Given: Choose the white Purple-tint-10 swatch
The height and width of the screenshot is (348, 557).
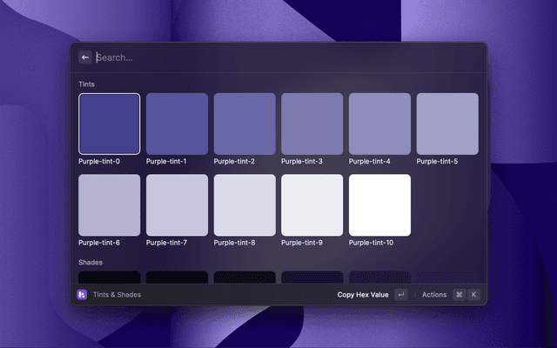Looking at the screenshot, I should pos(379,205).
